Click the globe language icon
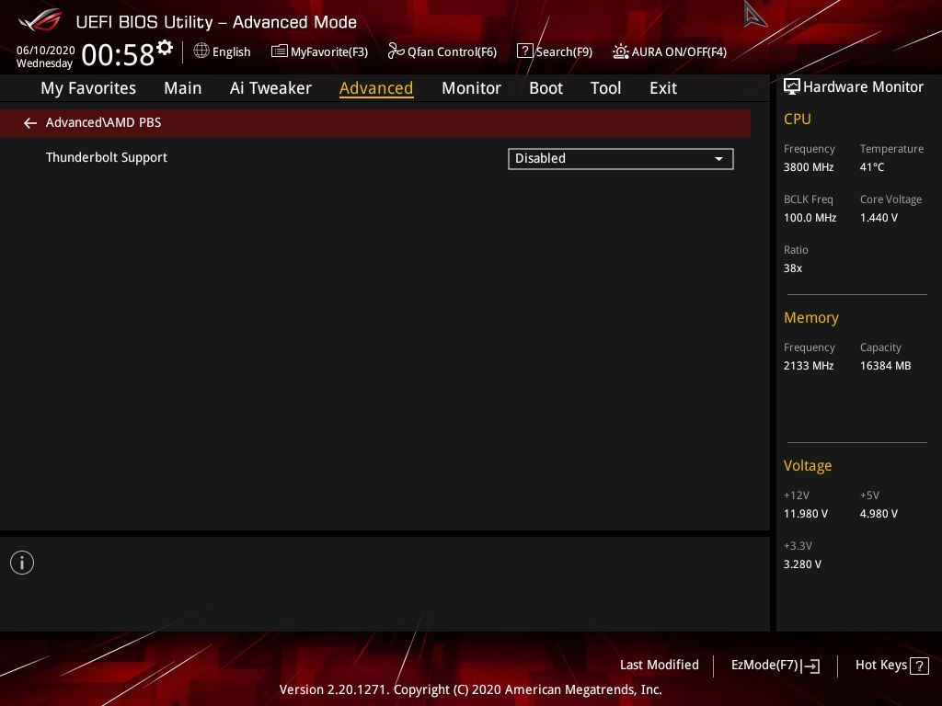This screenshot has width=942, height=706. coord(201,51)
